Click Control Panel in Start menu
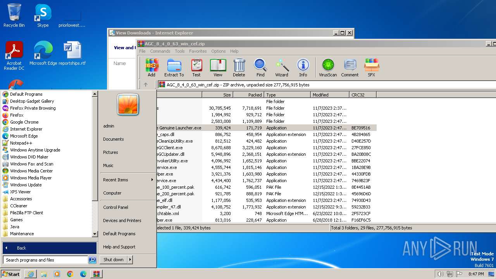Image resolution: width=496 pixels, height=279 pixels. pyautogui.click(x=115, y=207)
